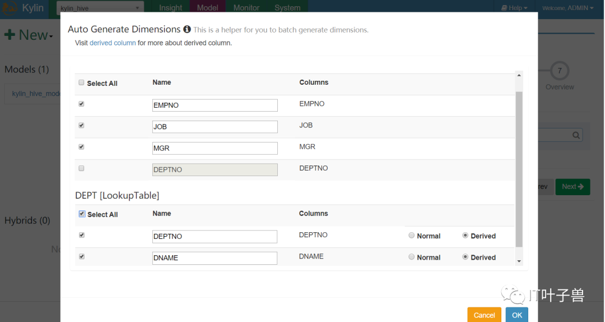Click step 7 Overview circle
The image size is (605, 322).
point(560,71)
